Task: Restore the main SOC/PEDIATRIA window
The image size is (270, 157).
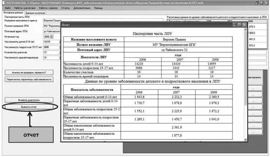Action: coord(262,3)
